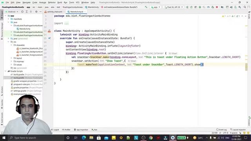Image resolution: width=251 pixels, height=141 pixels.
Task: Open the Event Log
Action: click(x=222, y=130)
